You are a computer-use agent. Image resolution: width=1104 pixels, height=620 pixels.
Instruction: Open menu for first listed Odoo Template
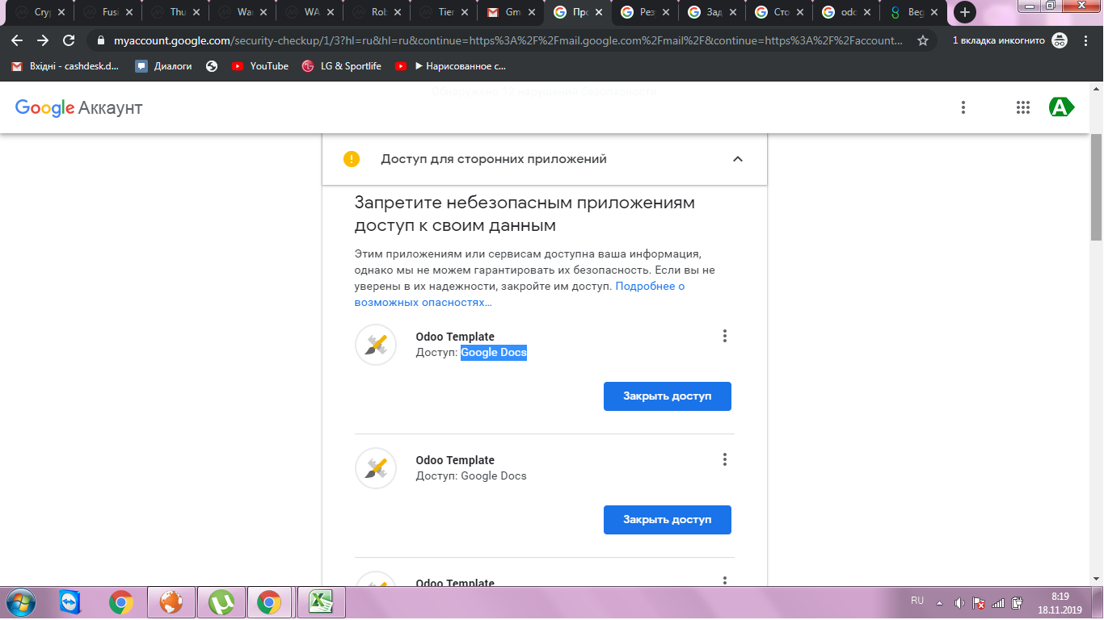click(725, 336)
